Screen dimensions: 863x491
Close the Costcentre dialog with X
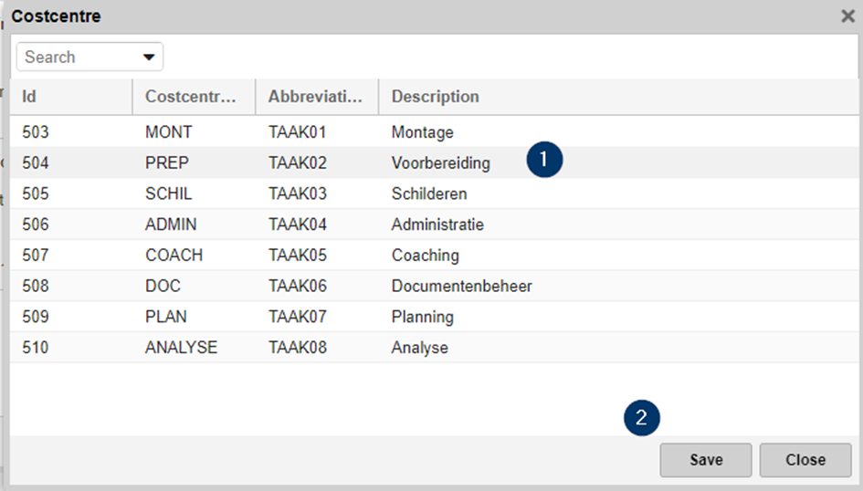[x=847, y=16]
